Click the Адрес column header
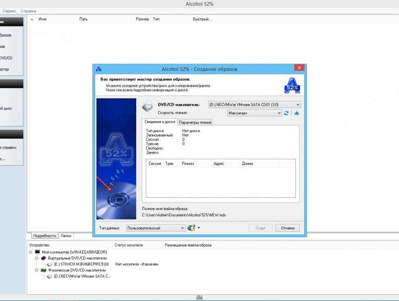 [225, 164]
